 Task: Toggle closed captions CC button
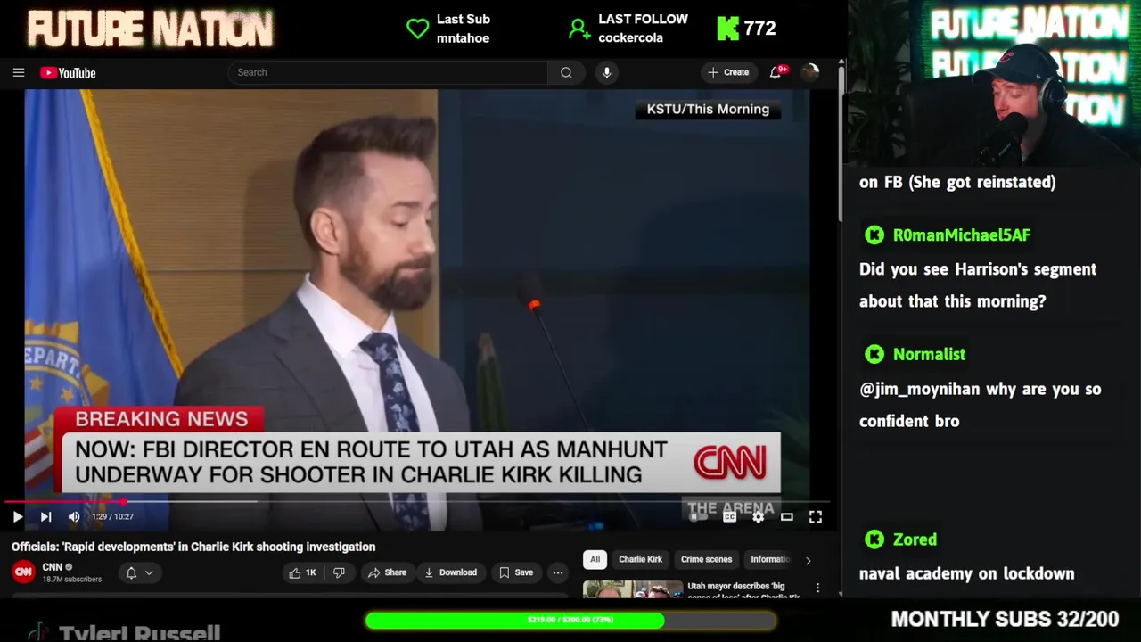[729, 516]
